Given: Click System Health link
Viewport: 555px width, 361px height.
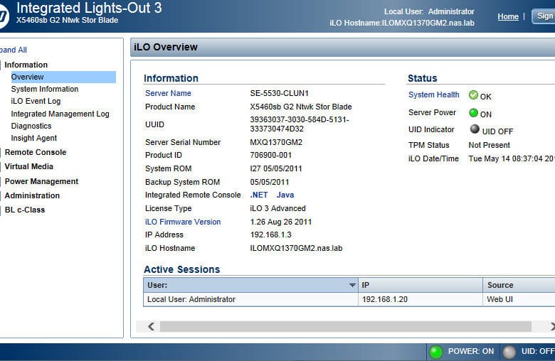Looking at the screenshot, I should click(433, 95).
